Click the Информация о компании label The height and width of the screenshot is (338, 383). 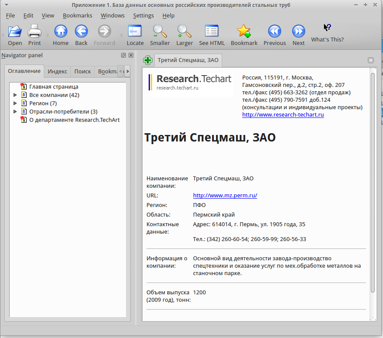point(167,262)
